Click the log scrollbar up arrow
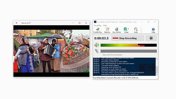 [x=157, y=59]
